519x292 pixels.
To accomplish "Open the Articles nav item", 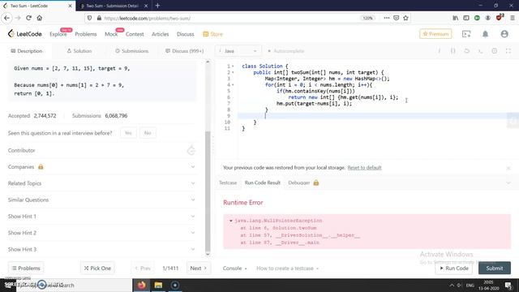I will pyautogui.click(x=161, y=34).
